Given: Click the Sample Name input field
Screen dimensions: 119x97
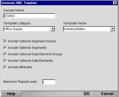Looking at the screenshot, I should pos(29,16).
